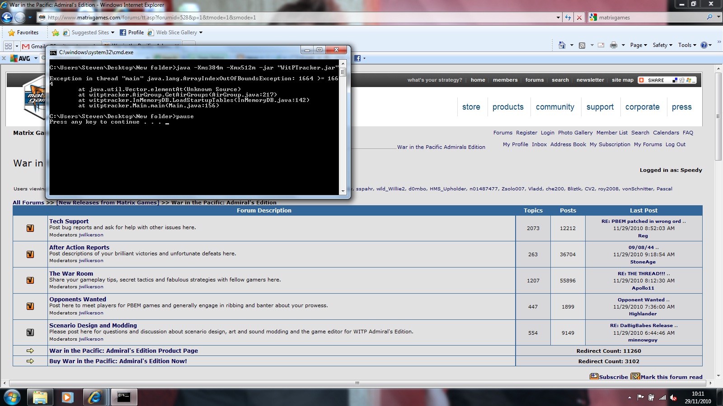Screen dimensions: 723x406
Task: Click the Facebook icon in the AVG toolbar
Action: pos(357,58)
